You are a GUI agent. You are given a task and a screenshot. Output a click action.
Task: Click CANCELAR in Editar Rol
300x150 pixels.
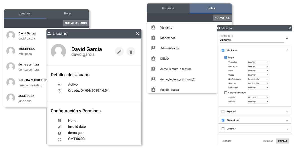point(268,141)
